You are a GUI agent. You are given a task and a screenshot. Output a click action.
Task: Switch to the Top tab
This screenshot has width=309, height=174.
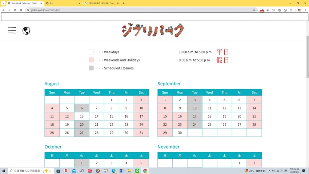63,3
